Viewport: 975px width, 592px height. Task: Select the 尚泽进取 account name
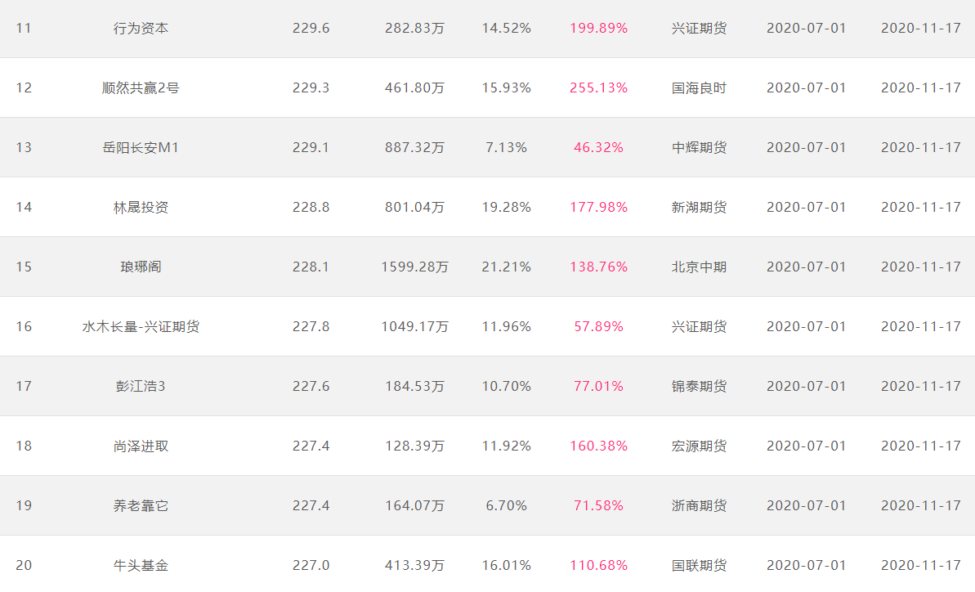pyautogui.click(x=141, y=446)
